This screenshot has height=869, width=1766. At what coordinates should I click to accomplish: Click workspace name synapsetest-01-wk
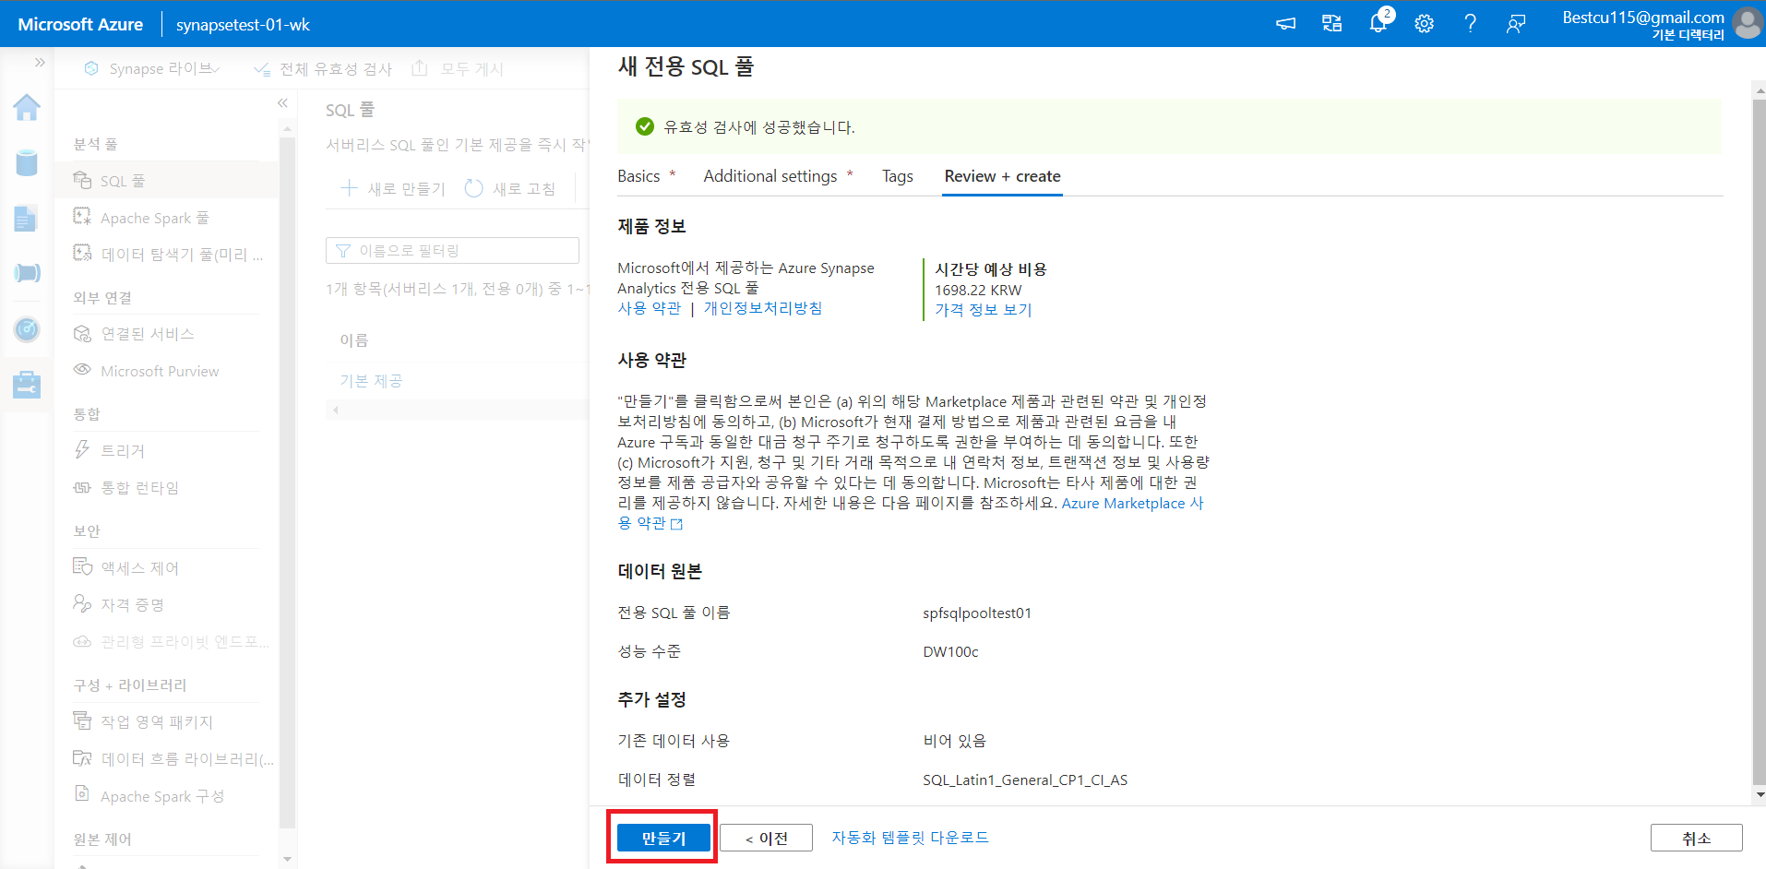coord(243,25)
